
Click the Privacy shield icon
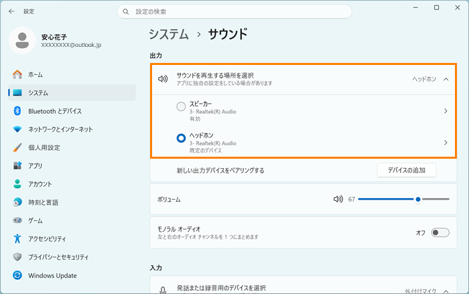tap(17, 257)
